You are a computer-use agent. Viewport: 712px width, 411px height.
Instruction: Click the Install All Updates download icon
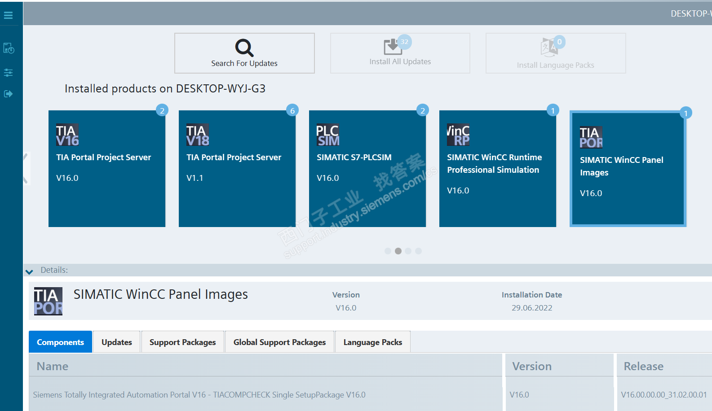(x=393, y=47)
